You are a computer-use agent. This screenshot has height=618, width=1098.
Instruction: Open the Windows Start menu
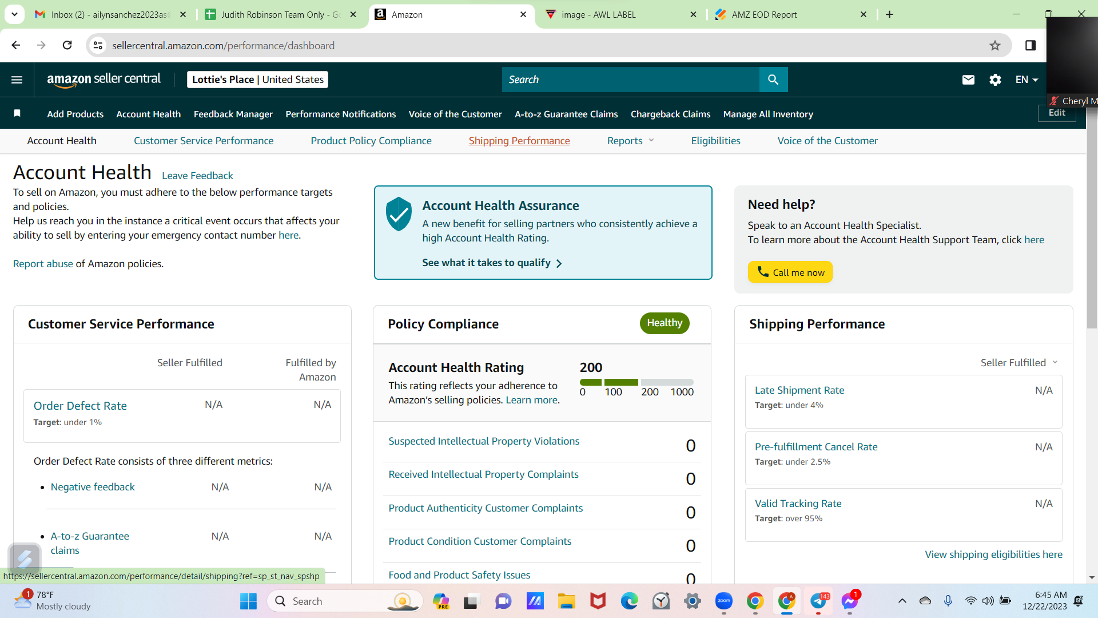(x=248, y=601)
